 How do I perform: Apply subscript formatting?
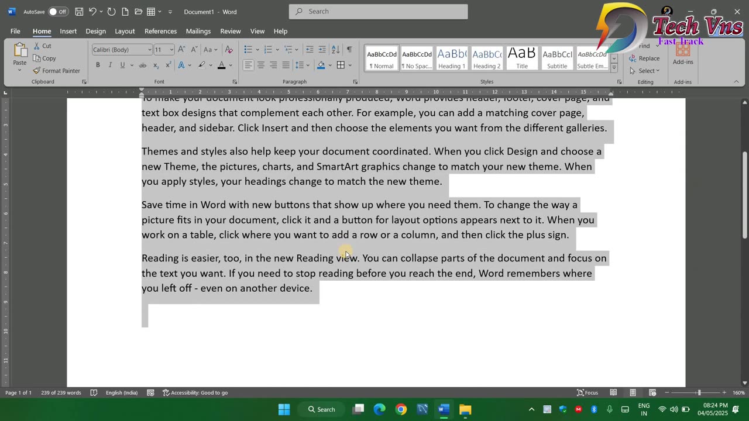point(156,65)
